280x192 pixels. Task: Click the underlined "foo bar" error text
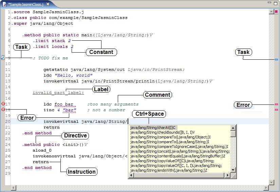click(64, 104)
